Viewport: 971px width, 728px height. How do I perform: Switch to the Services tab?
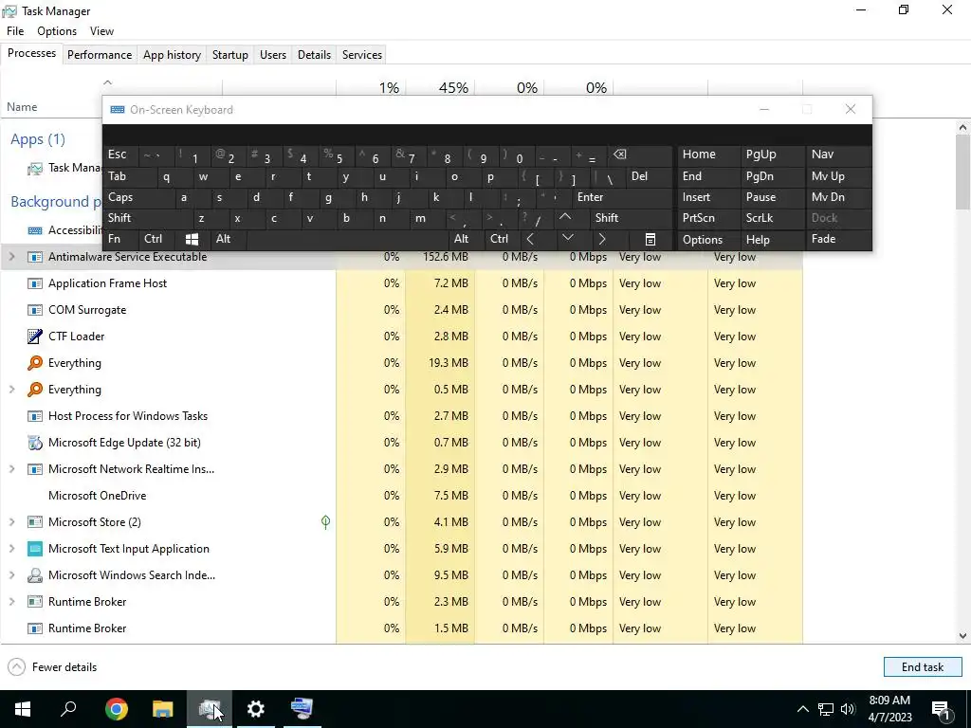click(362, 54)
